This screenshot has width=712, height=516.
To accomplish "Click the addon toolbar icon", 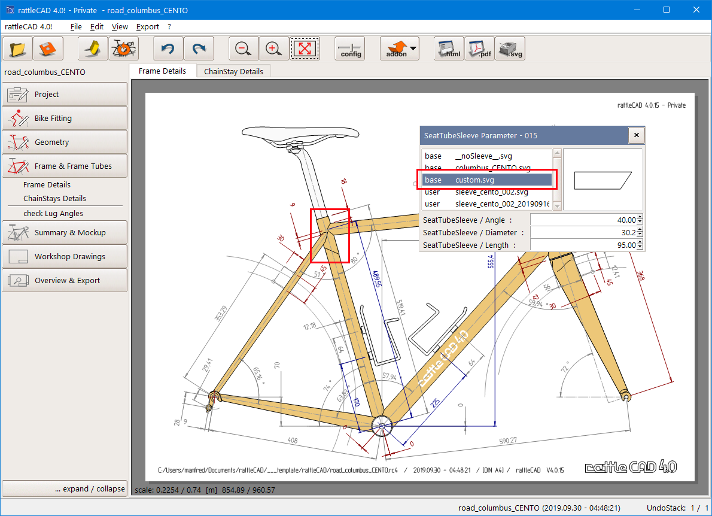I will [x=397, y=48].
